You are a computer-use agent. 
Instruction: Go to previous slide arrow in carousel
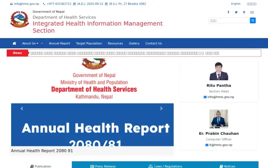[22, 108]
